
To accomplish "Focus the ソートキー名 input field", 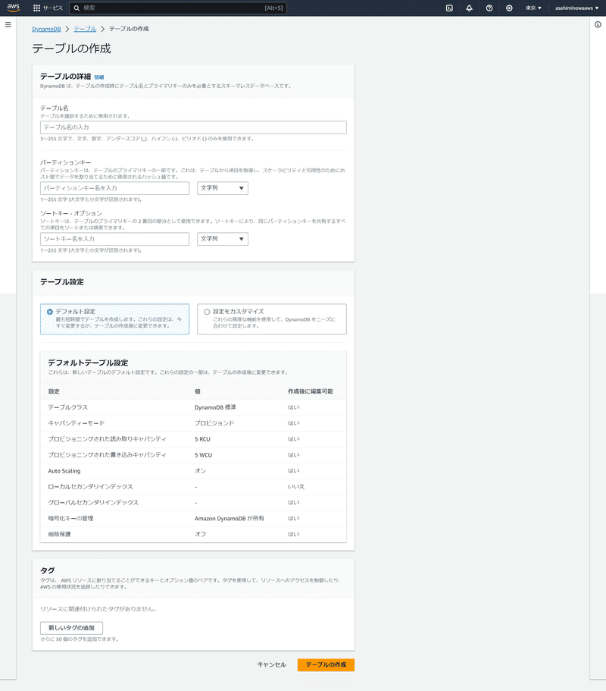I will pyautogui.click(x=115, y=239).
